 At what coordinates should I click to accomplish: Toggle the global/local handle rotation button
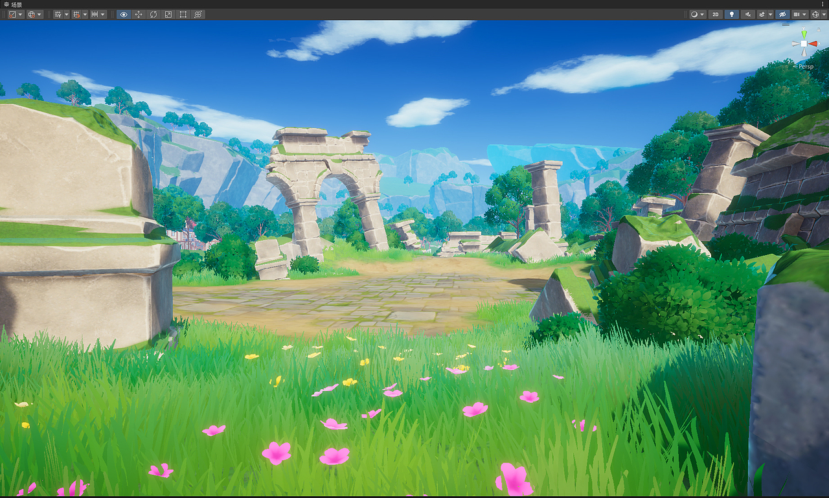32,14
